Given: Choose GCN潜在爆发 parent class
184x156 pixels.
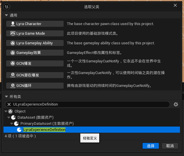Looking at the screenshot, I should pos(35,75).
